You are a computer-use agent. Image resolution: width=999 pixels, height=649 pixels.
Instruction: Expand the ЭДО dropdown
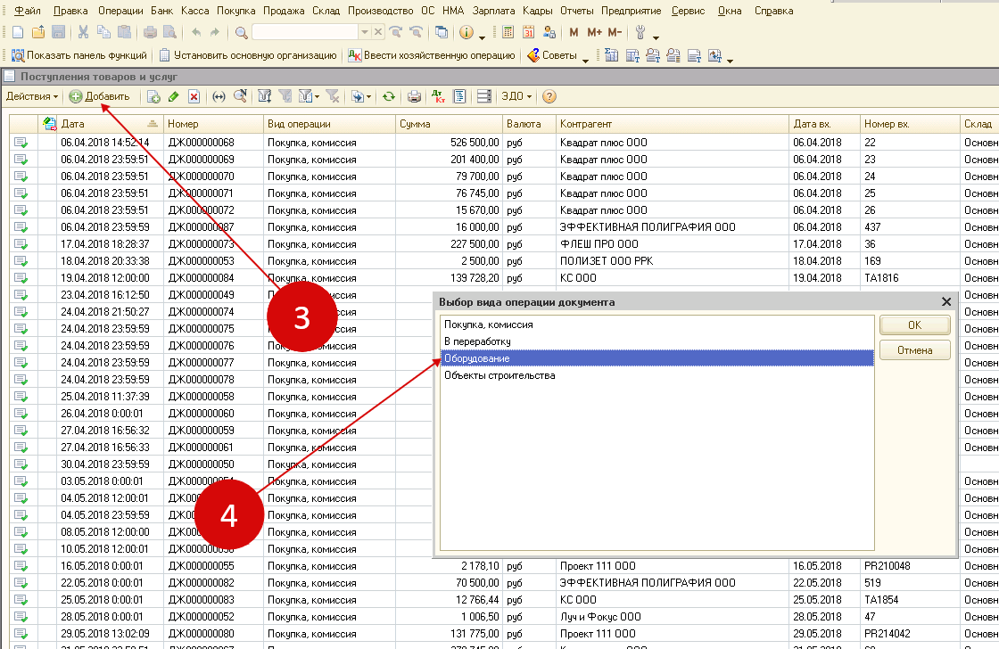click(x=516, y=96)
